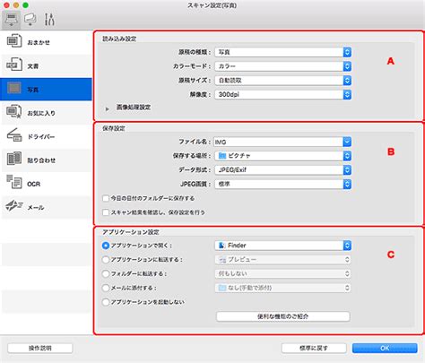Open the general settings tools tab icon
Viewport: 425px width, 363px height.
click(49, 20)
